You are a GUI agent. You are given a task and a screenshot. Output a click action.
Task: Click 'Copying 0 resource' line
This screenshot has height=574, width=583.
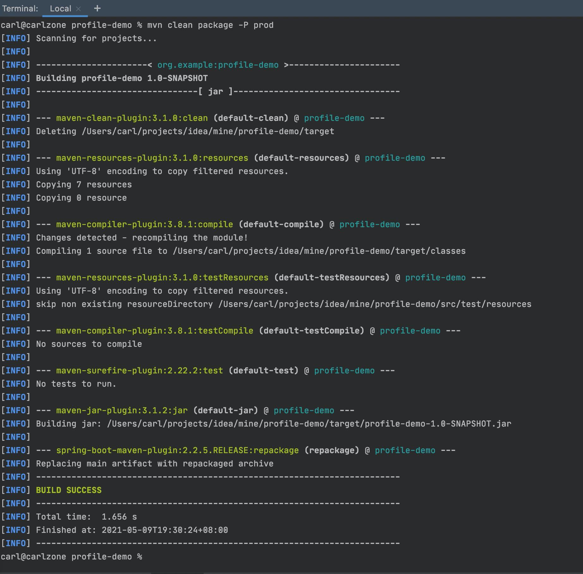pos(81,198)
